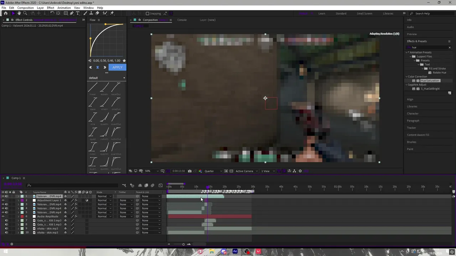Hide video of layer 1 Valorant clip
The height and width of the screenshot is (256, 456).
point(3,196)
